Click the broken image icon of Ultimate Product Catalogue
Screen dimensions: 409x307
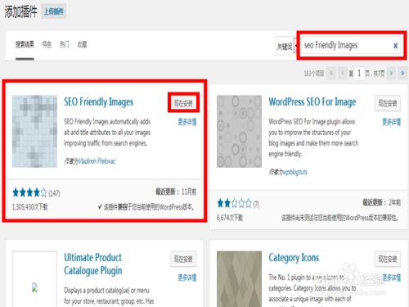click(x=34, y=287)
